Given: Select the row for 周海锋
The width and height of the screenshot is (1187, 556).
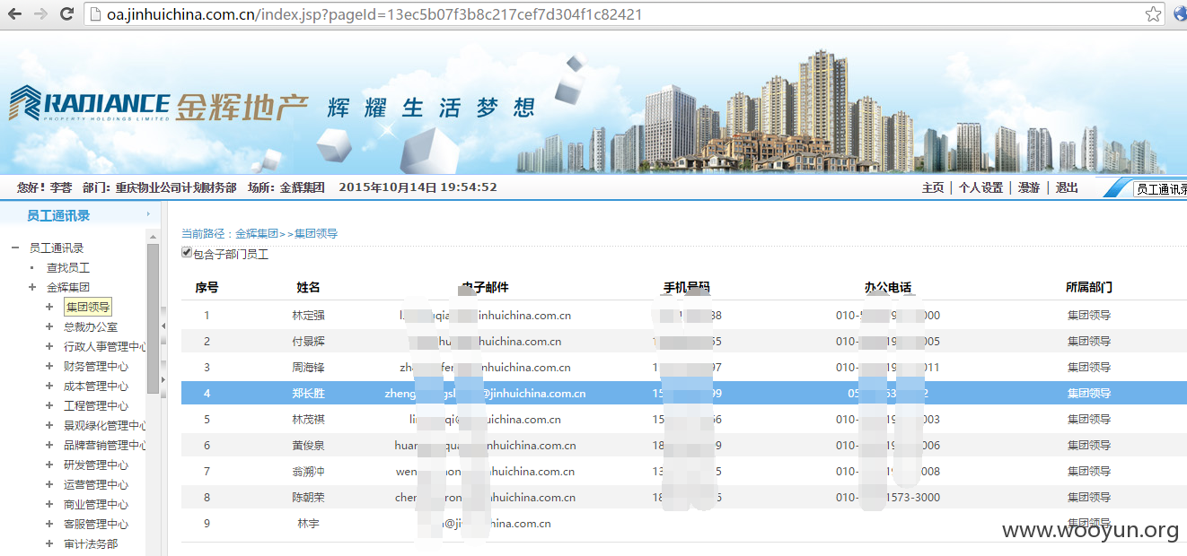Looking at the screenshot, I should [x=683, y=368].
